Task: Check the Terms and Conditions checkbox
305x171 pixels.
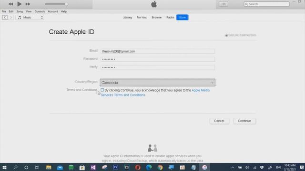Action: pyautogui.click(x=102, y=90)
